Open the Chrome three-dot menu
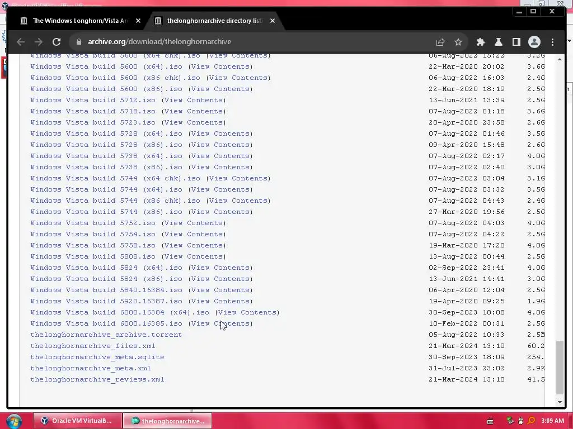This screenshot has width=573, height=429. 552,42
